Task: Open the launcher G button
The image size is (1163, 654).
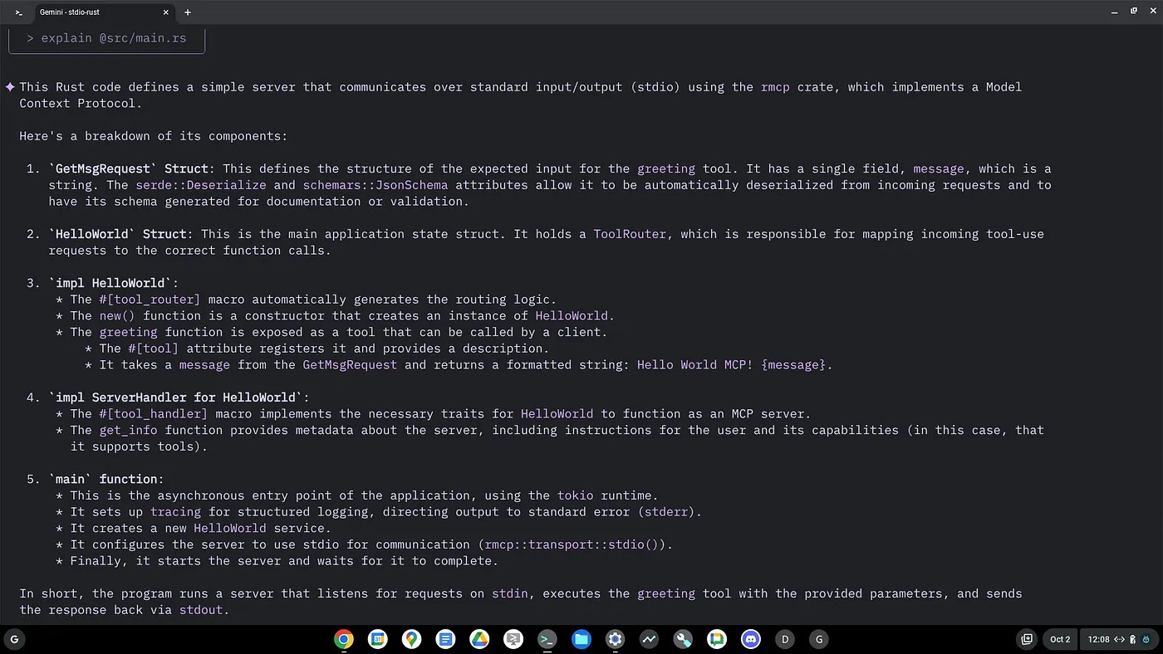Action: [14, 639]
